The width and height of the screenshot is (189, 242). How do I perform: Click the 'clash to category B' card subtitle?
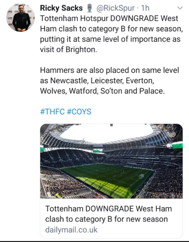106,219
